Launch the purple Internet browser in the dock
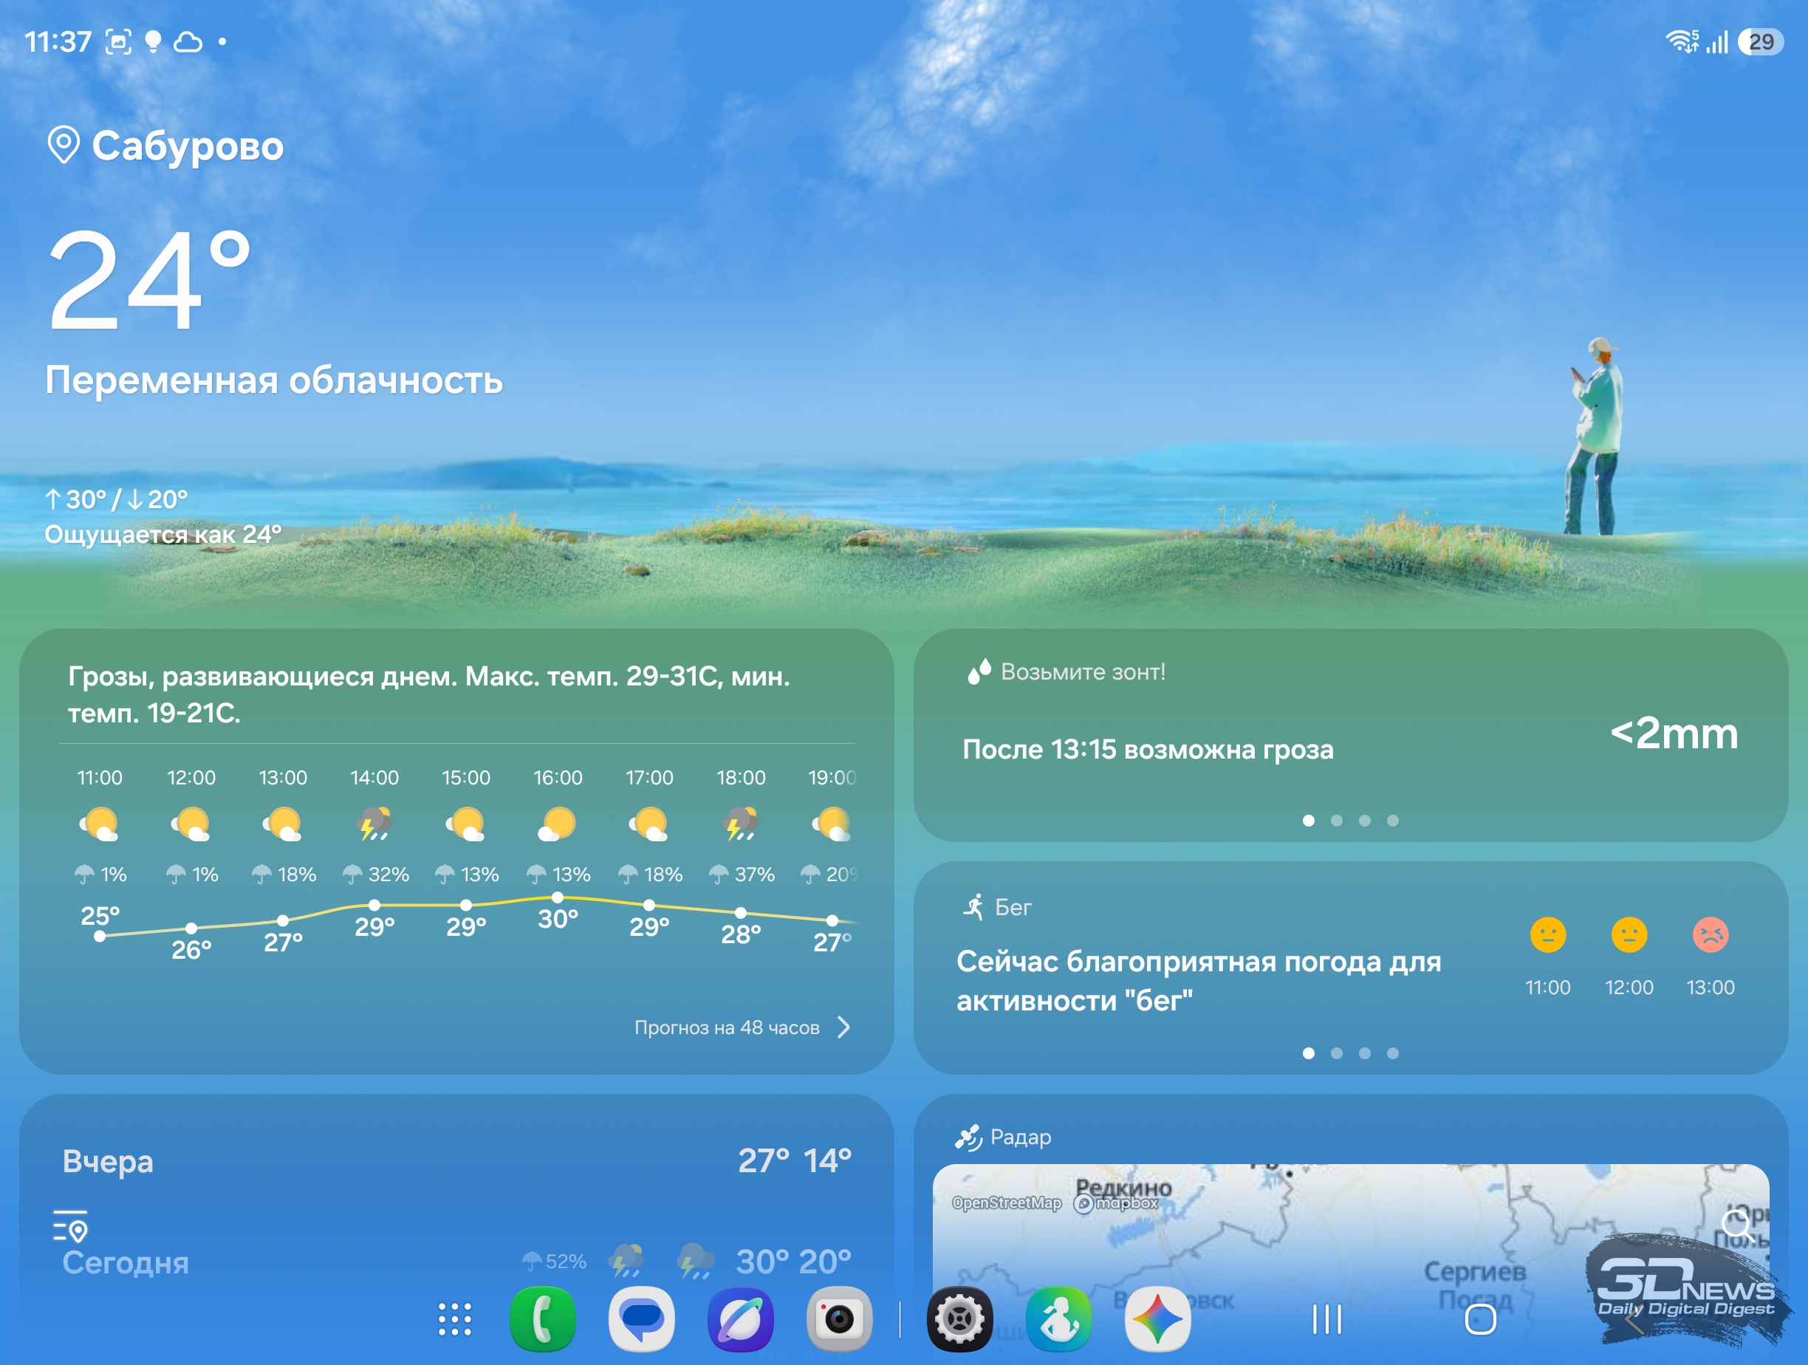1808x1365 pixels. click(x=741, y=1319)
